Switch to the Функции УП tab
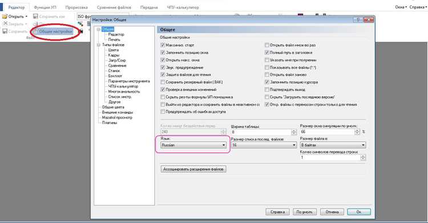Screen dimensions: 428x223 click(45, 7)
